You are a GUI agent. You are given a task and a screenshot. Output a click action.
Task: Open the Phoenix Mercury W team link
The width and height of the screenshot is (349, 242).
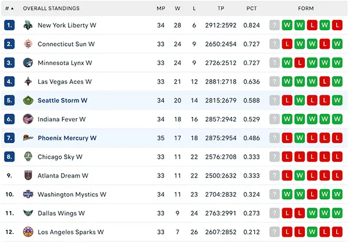(x=67, y=138)
